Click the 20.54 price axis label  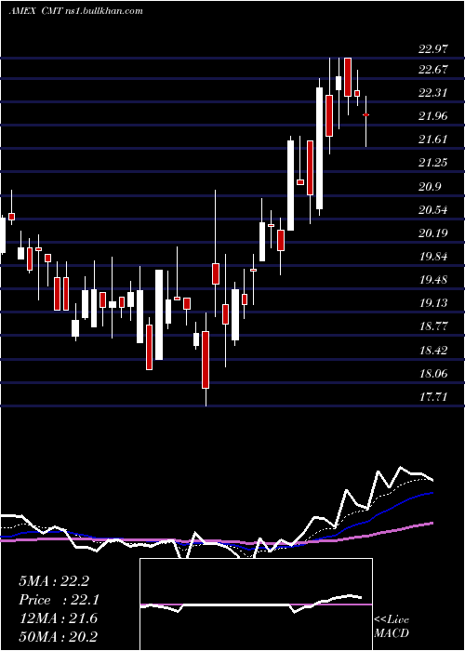pos(433,210)
